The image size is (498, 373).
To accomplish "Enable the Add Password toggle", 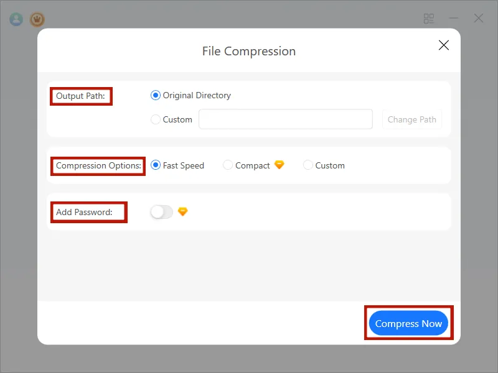I will pyautogui.click(x=161, y=211).
